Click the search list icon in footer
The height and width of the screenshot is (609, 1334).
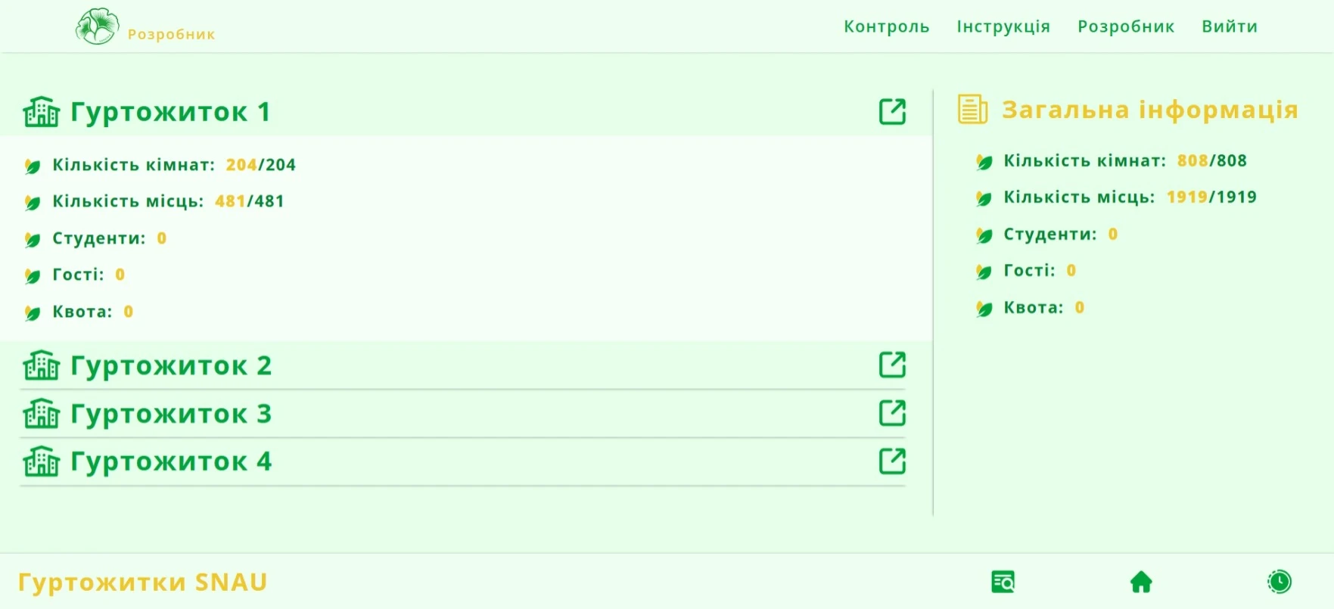1003,582
